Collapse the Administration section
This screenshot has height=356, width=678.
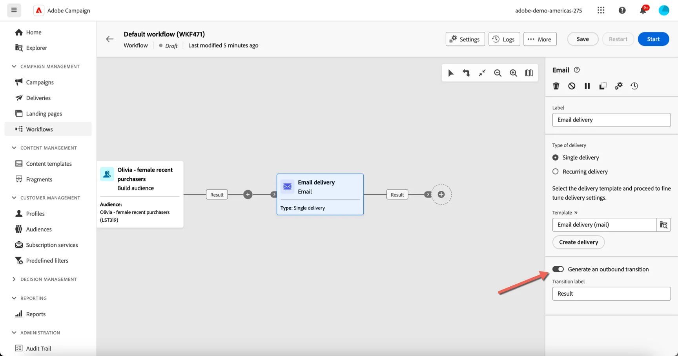(x=14, y=333)
